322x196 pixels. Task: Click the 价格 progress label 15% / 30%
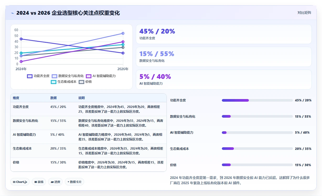[x=303, y=165]
